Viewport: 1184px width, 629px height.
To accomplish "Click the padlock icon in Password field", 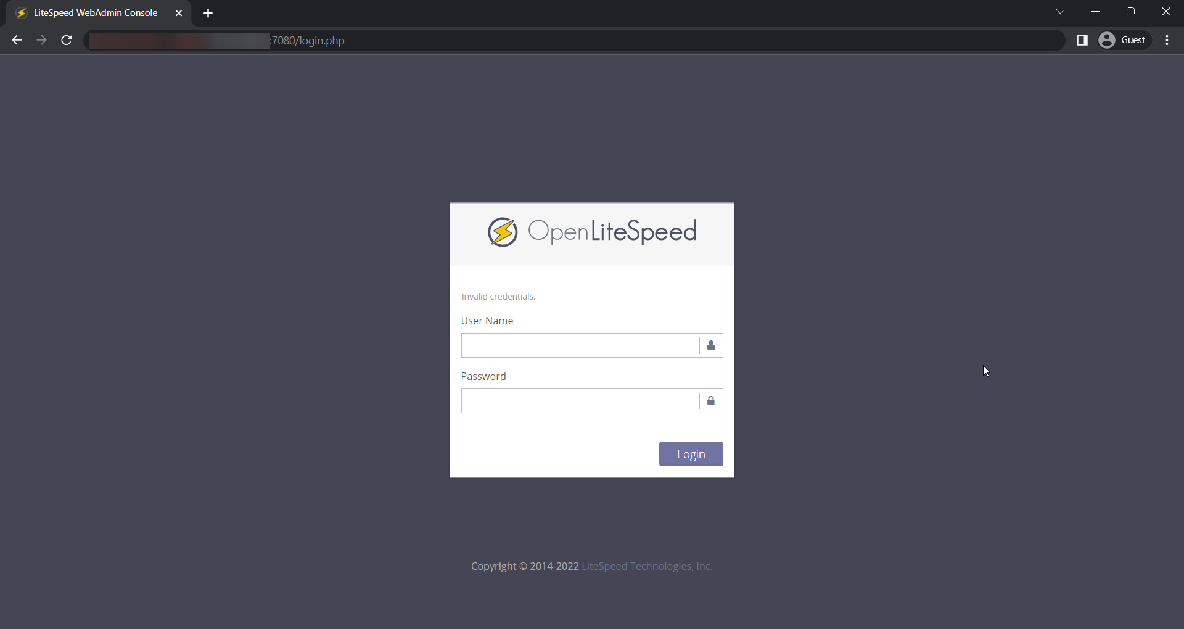I will [x=711, y=401].
